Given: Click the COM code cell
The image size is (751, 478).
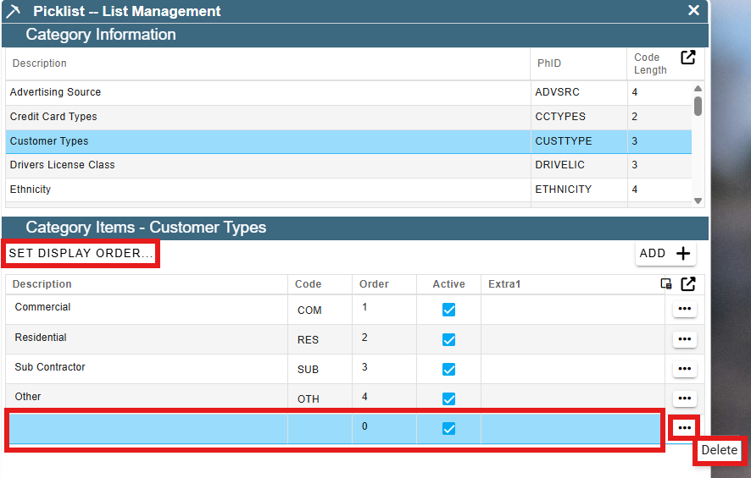Looking at the screenshot, I should [320, 310].
